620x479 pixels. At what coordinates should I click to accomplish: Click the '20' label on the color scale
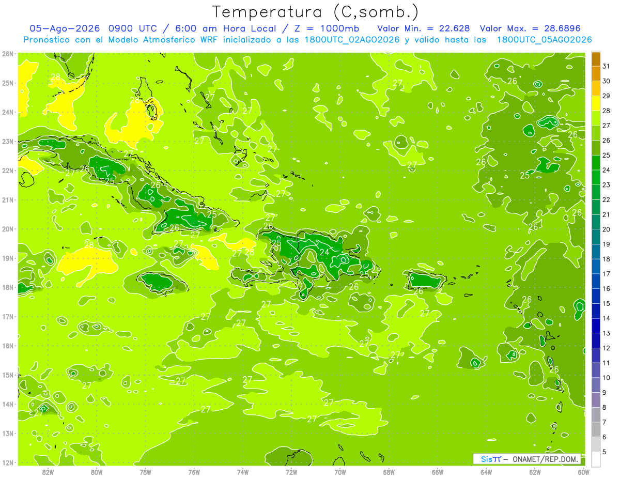coord(607,229)
